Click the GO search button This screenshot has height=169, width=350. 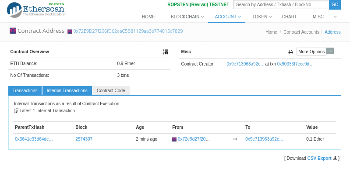(x=335, y=5)
